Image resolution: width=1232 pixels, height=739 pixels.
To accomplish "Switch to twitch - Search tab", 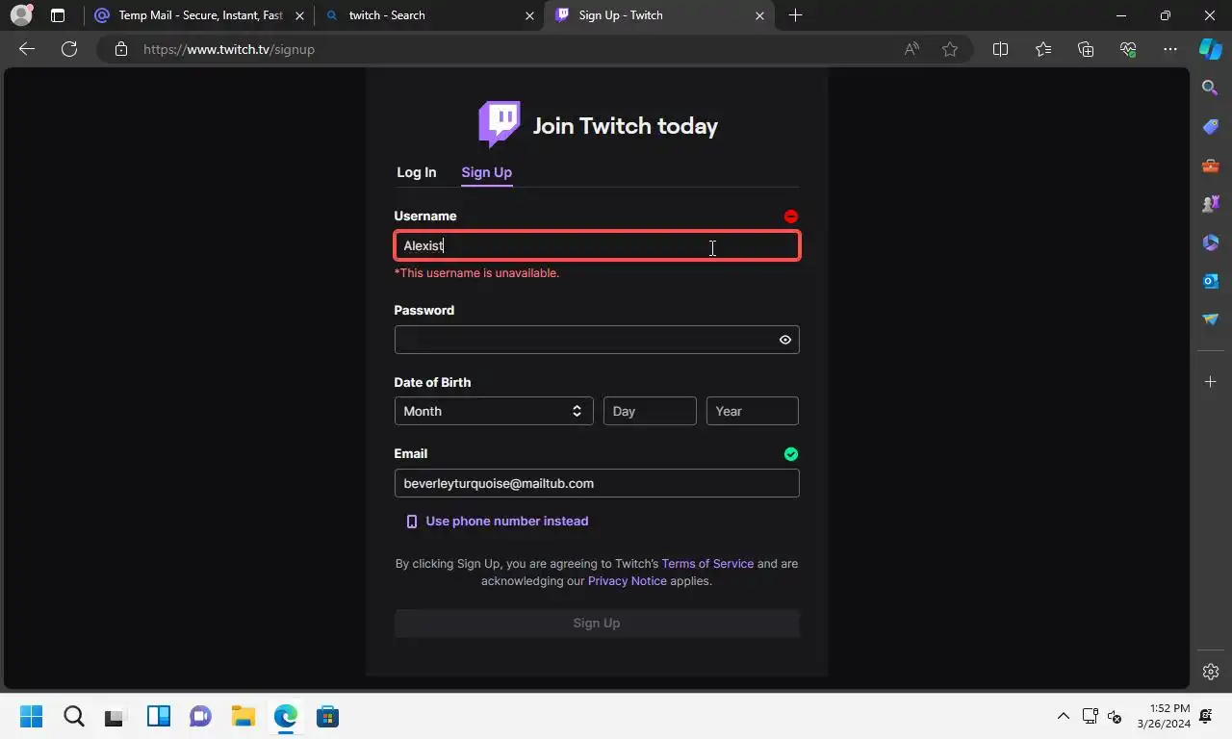I will coord(430,15).
